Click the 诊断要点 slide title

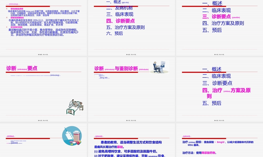(x=21, y=68)
